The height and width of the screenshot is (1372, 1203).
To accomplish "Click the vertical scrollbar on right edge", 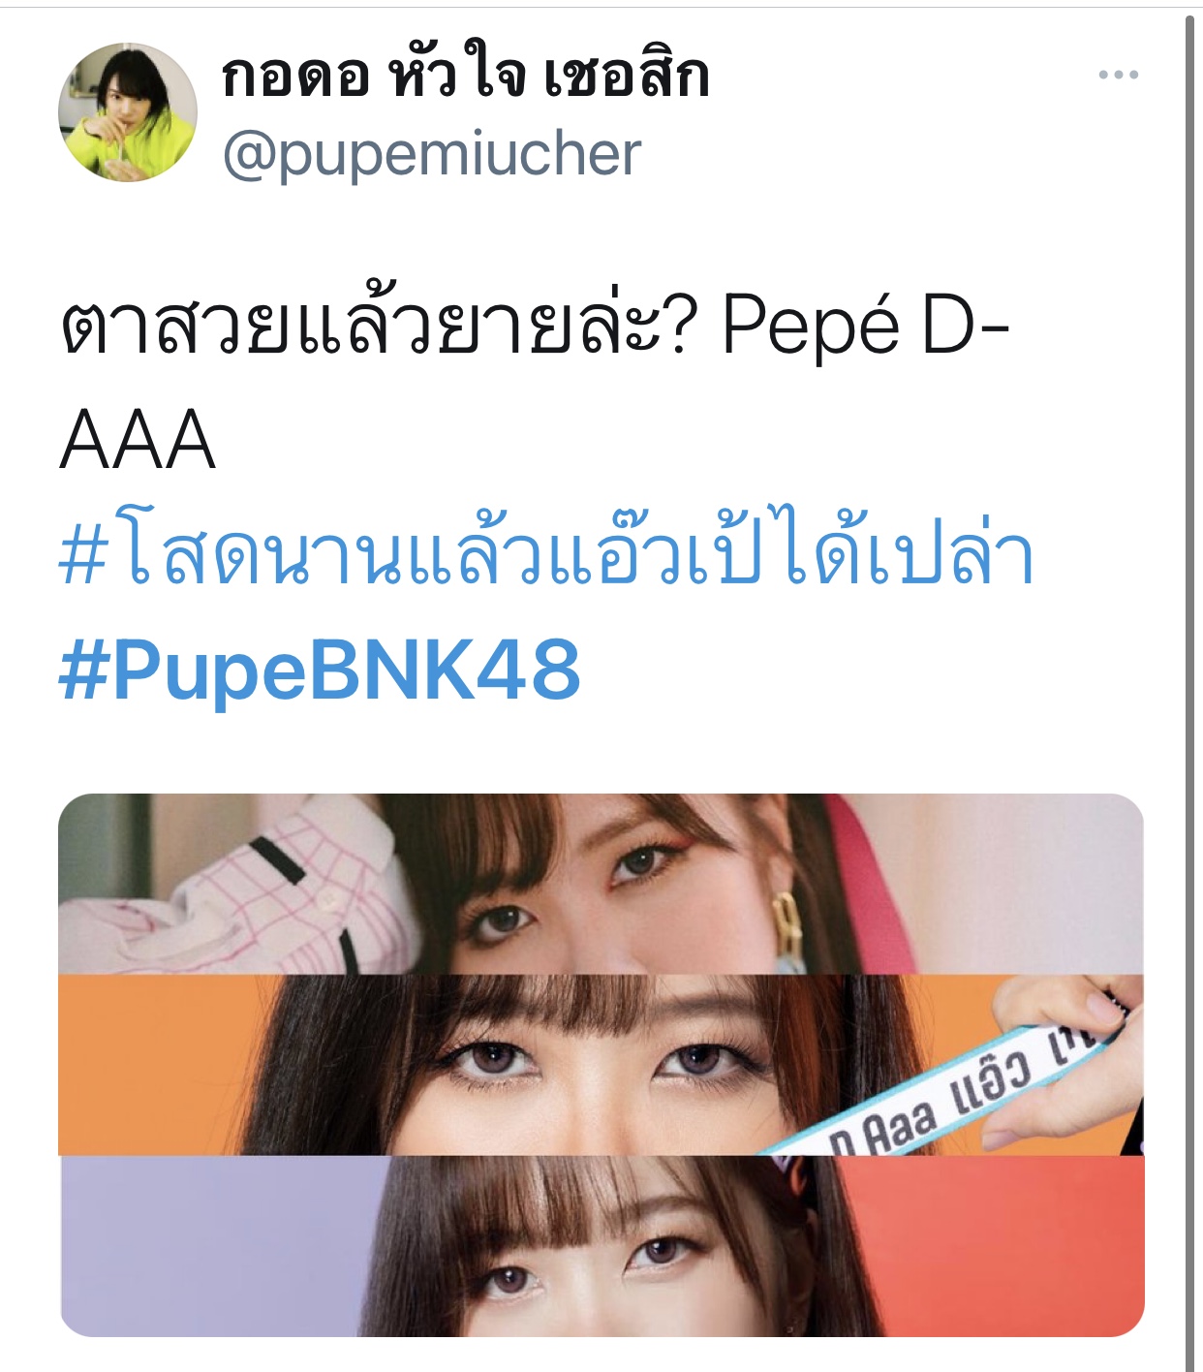I will [x=1191, y=692].
